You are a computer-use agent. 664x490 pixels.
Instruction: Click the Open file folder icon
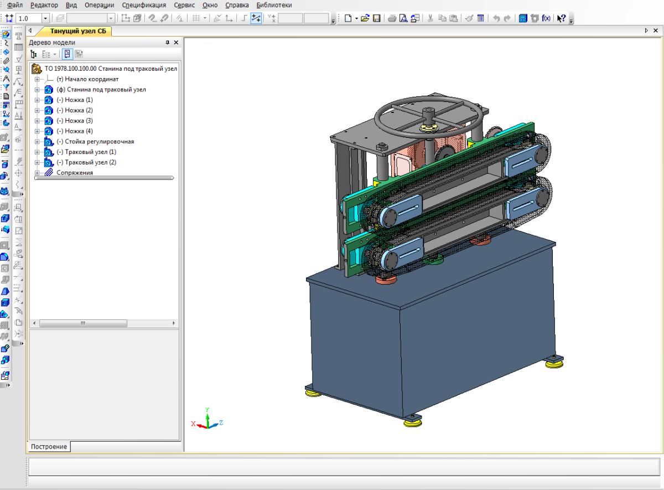[x=366, y=18]
